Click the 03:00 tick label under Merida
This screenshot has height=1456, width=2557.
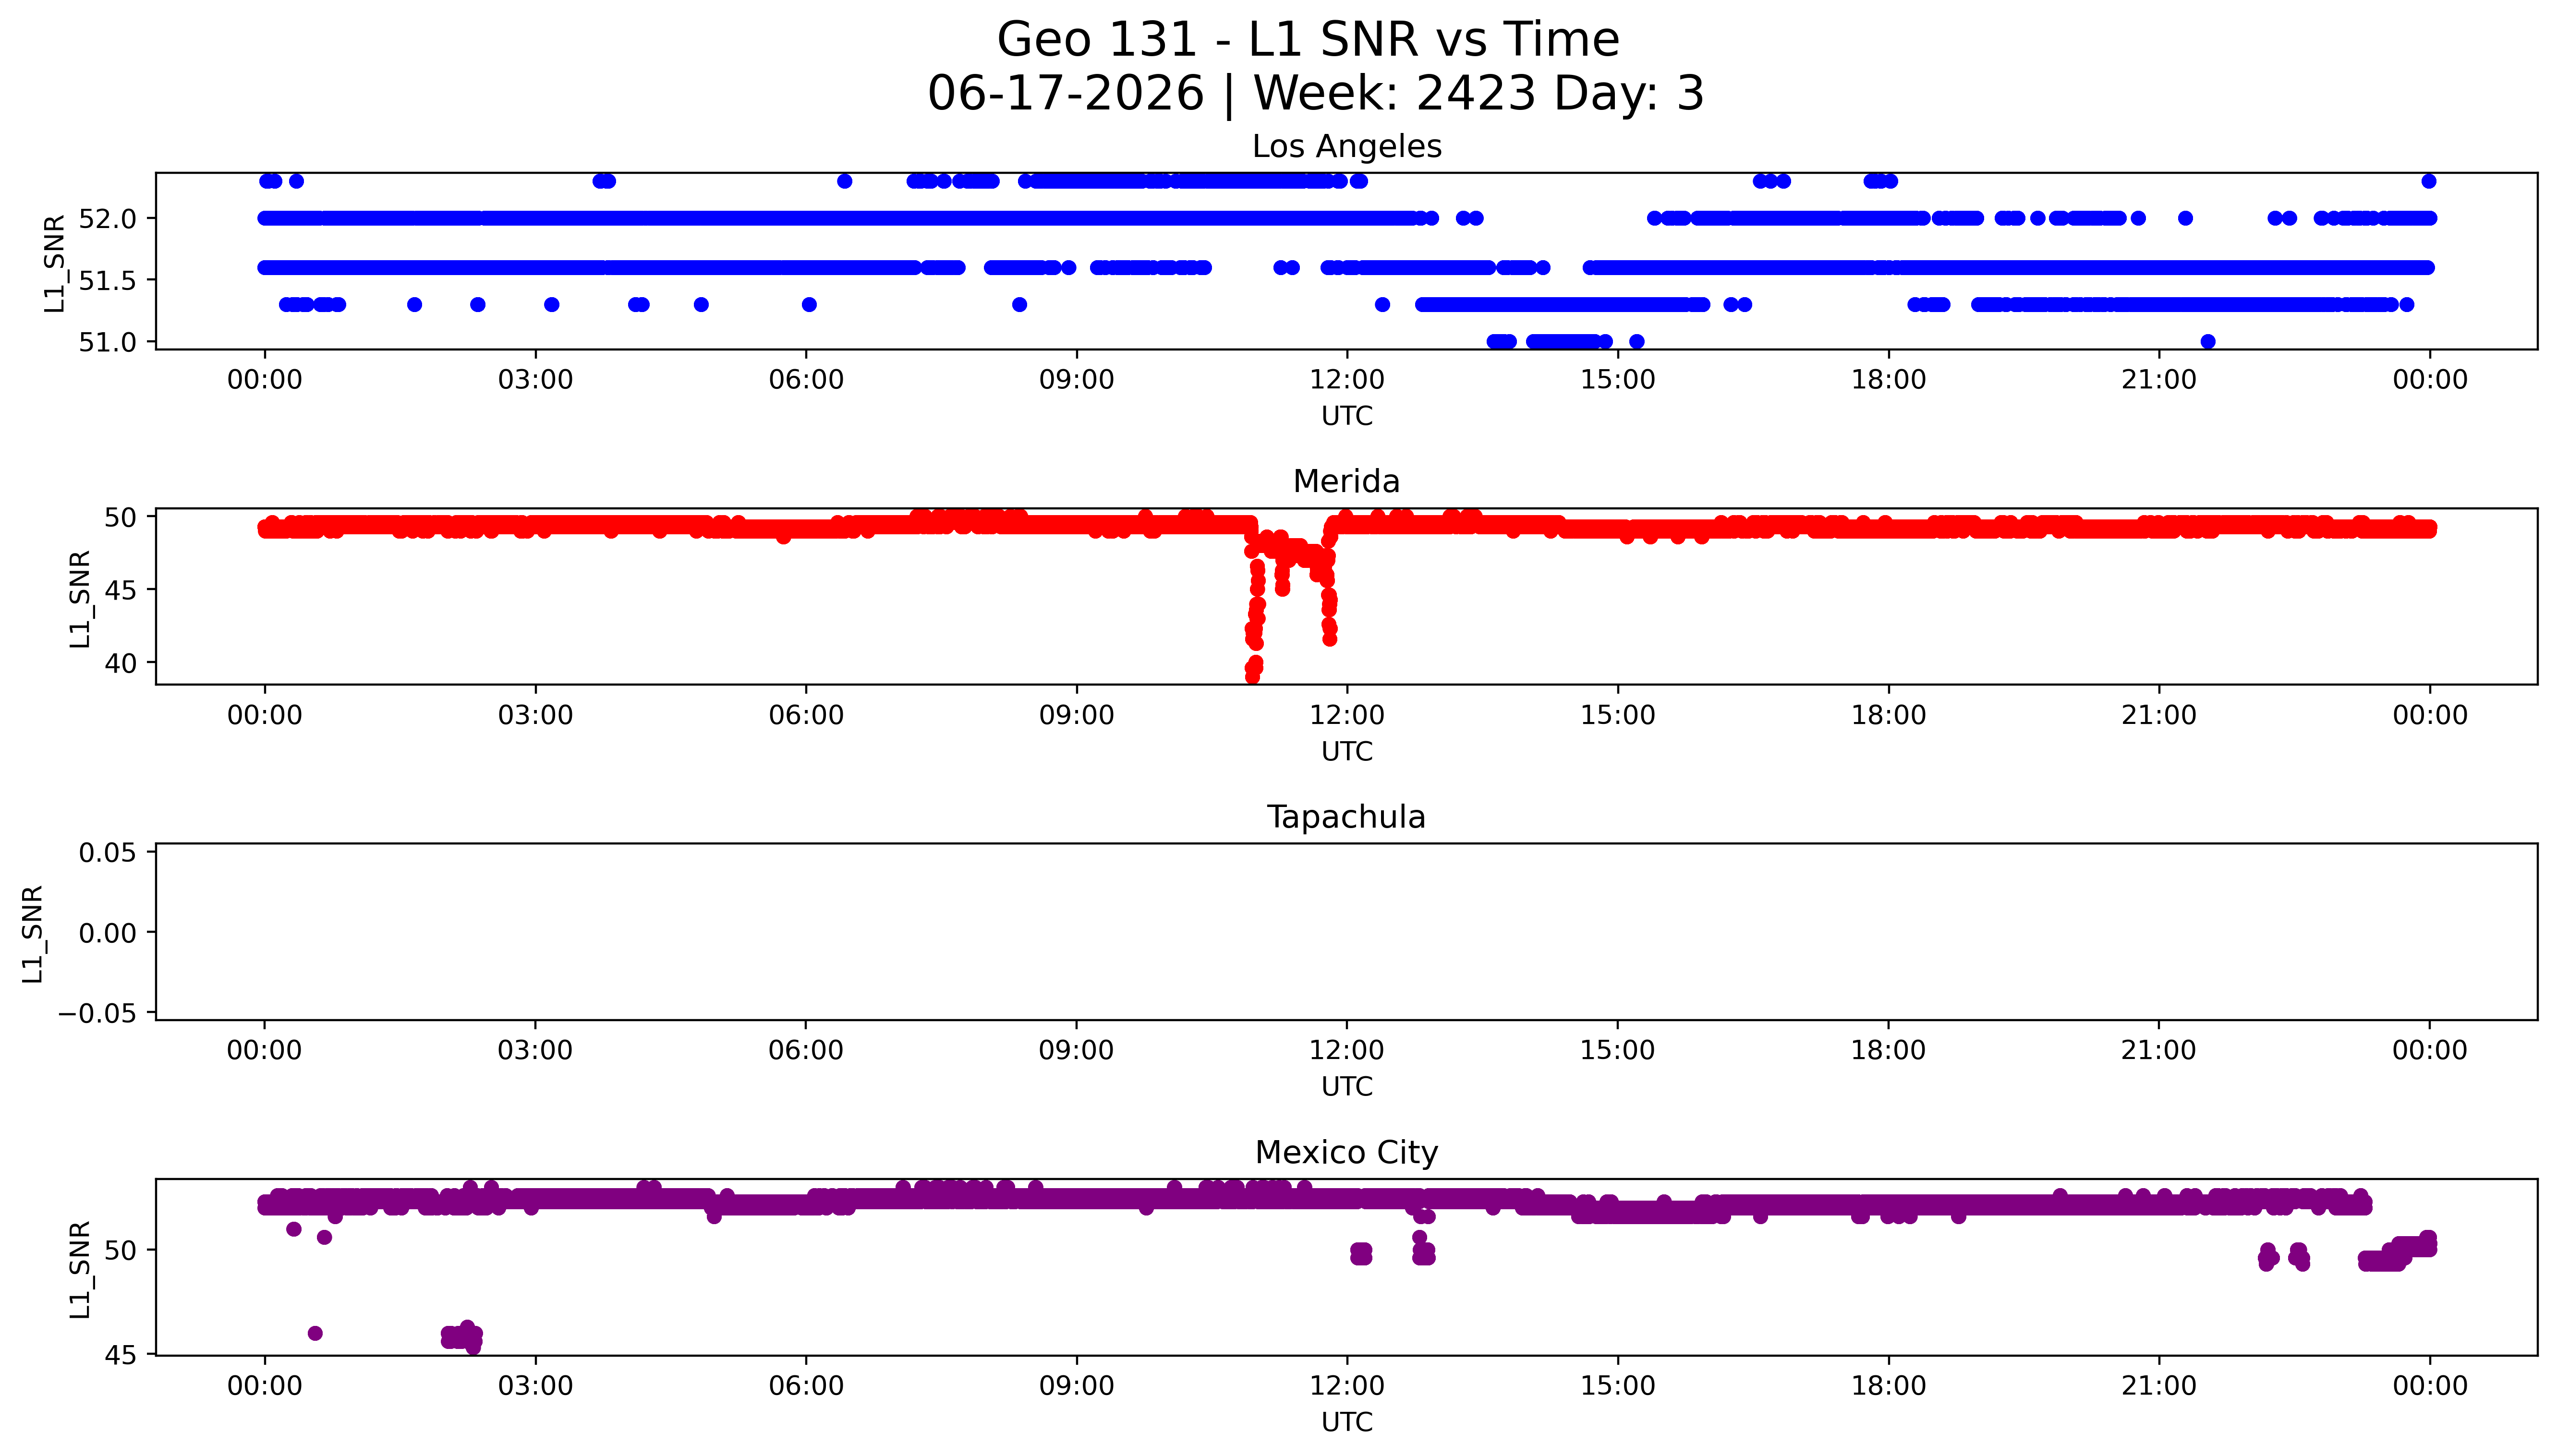[535, 715]
